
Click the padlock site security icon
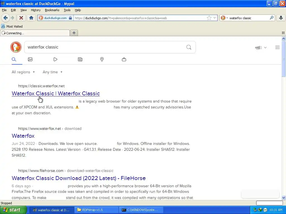pyautogui.click(x=70, y=18)
